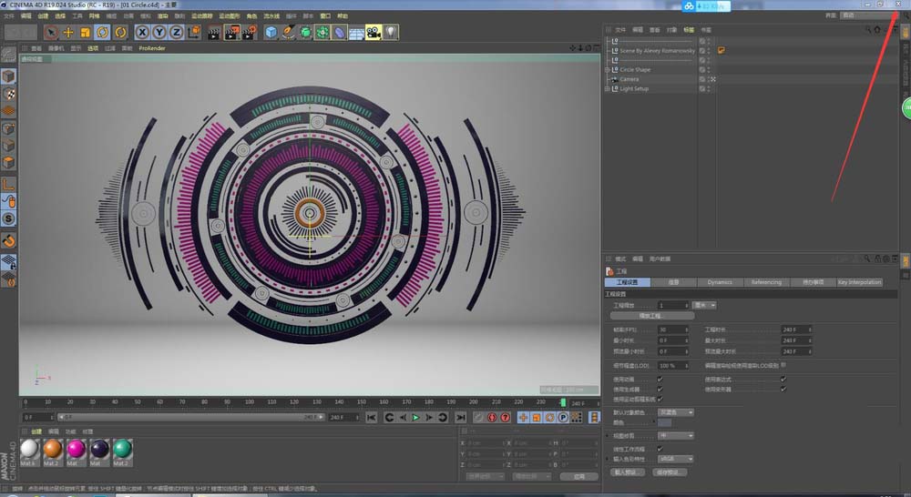This screenshot has width=911, height=497.
Task: Toggle the 使用表达式 checkbox
Action: [783, 379]
